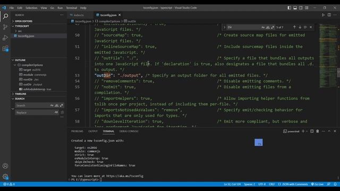Viewport: 340px width, 191px height.
Task: Click the Run file play icon
Action: [x=323, y=15]
